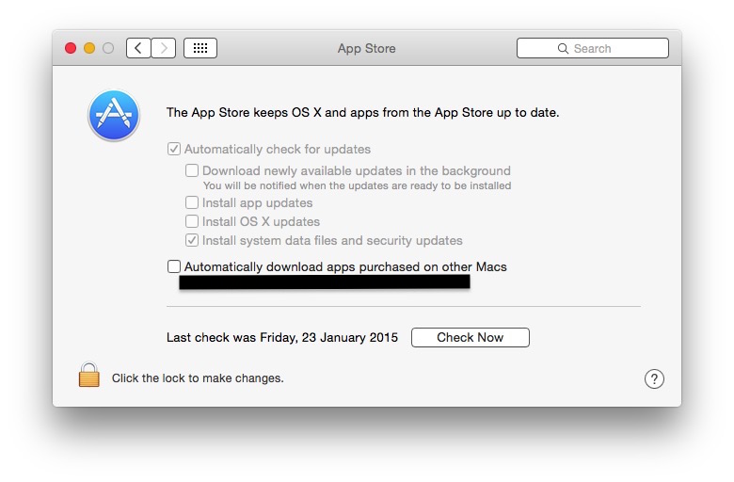Toggle Install system data files and security updates
The image size is (734, 482).
192,240
